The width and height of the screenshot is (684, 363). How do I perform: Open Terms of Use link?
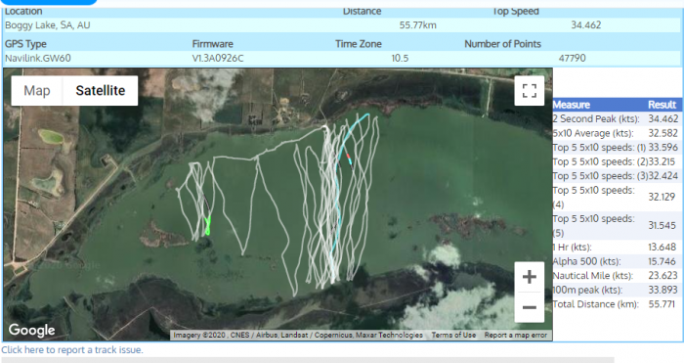pyautogui.click(x=453, y=335)
